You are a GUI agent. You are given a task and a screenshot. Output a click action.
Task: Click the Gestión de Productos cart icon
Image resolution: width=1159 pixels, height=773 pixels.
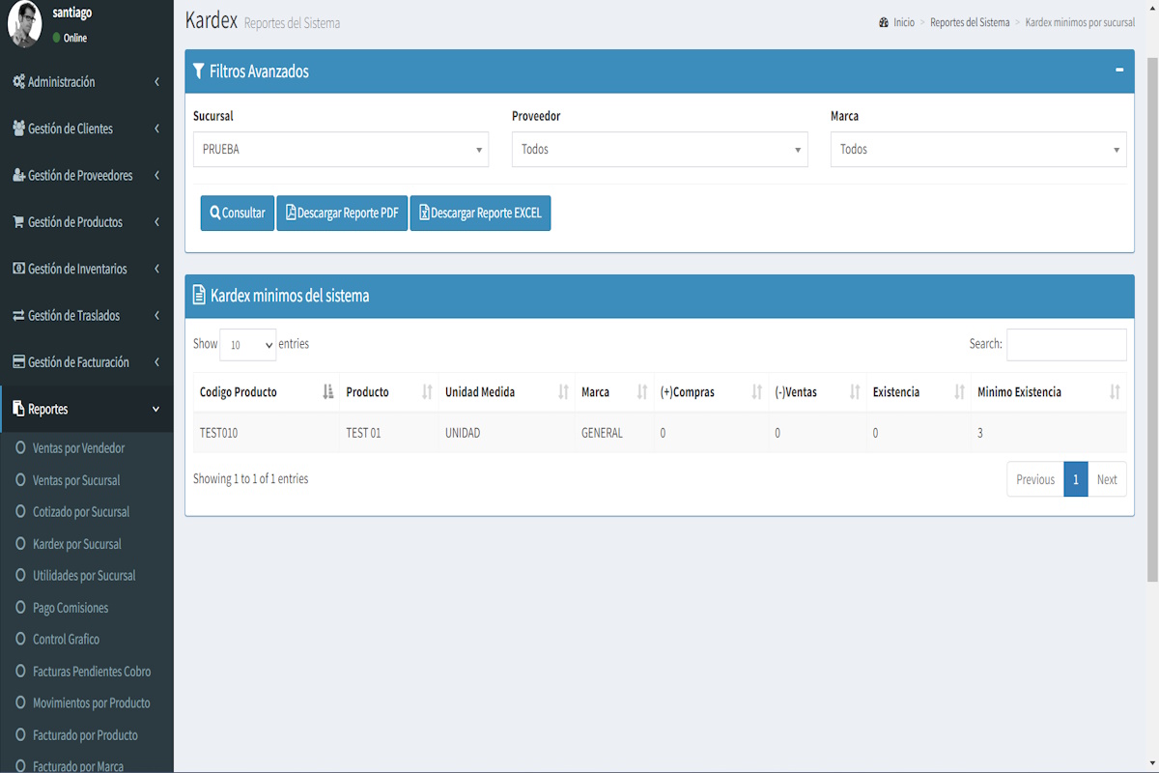[18, 222]
